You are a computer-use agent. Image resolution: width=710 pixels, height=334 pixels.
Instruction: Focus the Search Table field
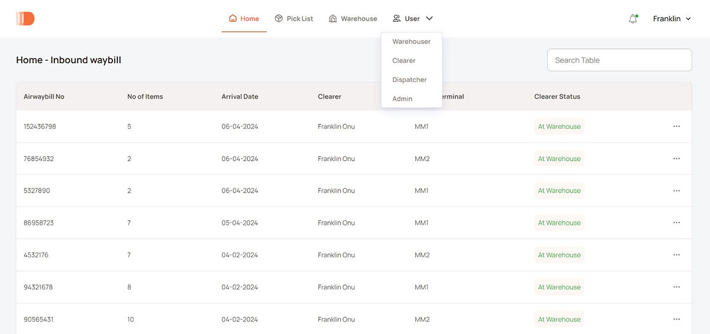[x=619, y=60]
